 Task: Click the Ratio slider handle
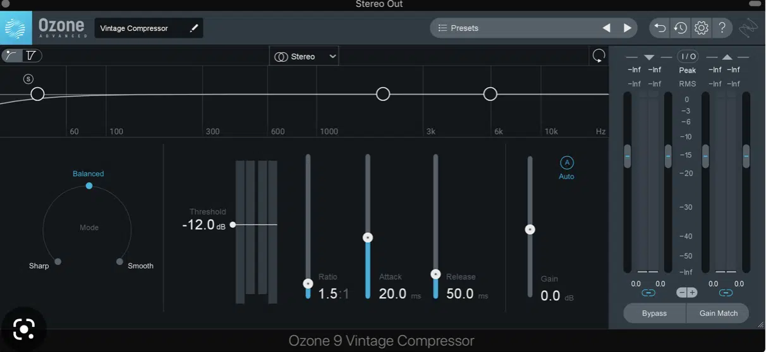coord(308,284)
